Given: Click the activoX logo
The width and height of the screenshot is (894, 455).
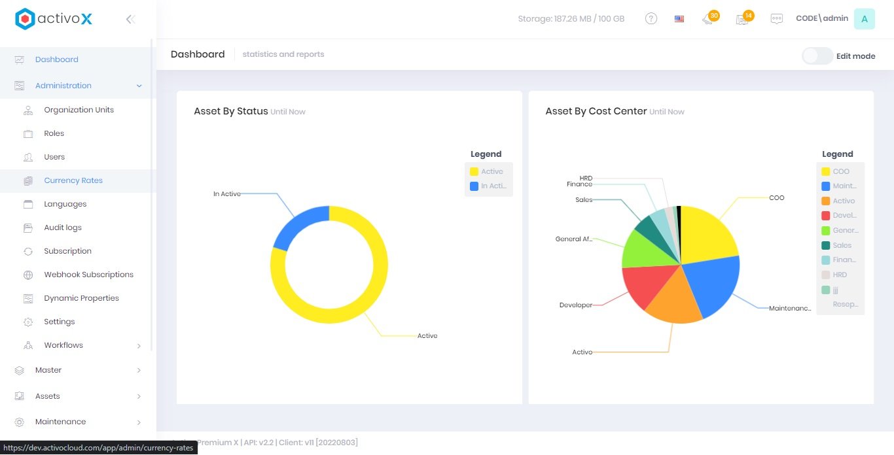Looking at the screenshot, I should click(x=54, y=19).
